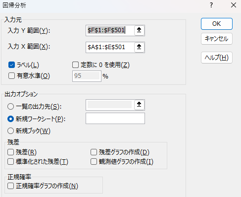Click the 入力元 group heading
Image resolution: width=241 pixels, height=197 pixels.
pyautogui.click(x=13, y=20)
